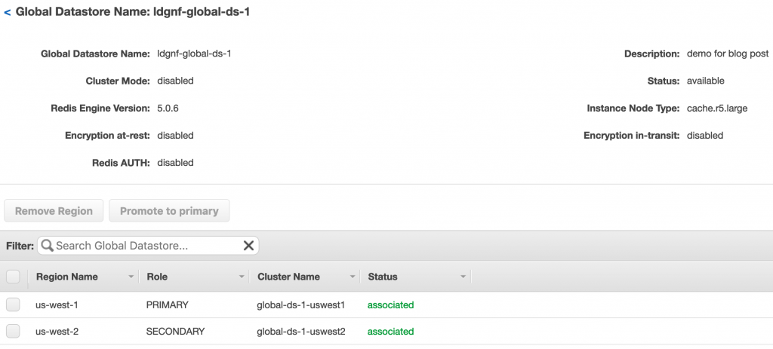Sort by the Role column header
The height and width of the screenshot is (349, 773).
click(157, 277)
